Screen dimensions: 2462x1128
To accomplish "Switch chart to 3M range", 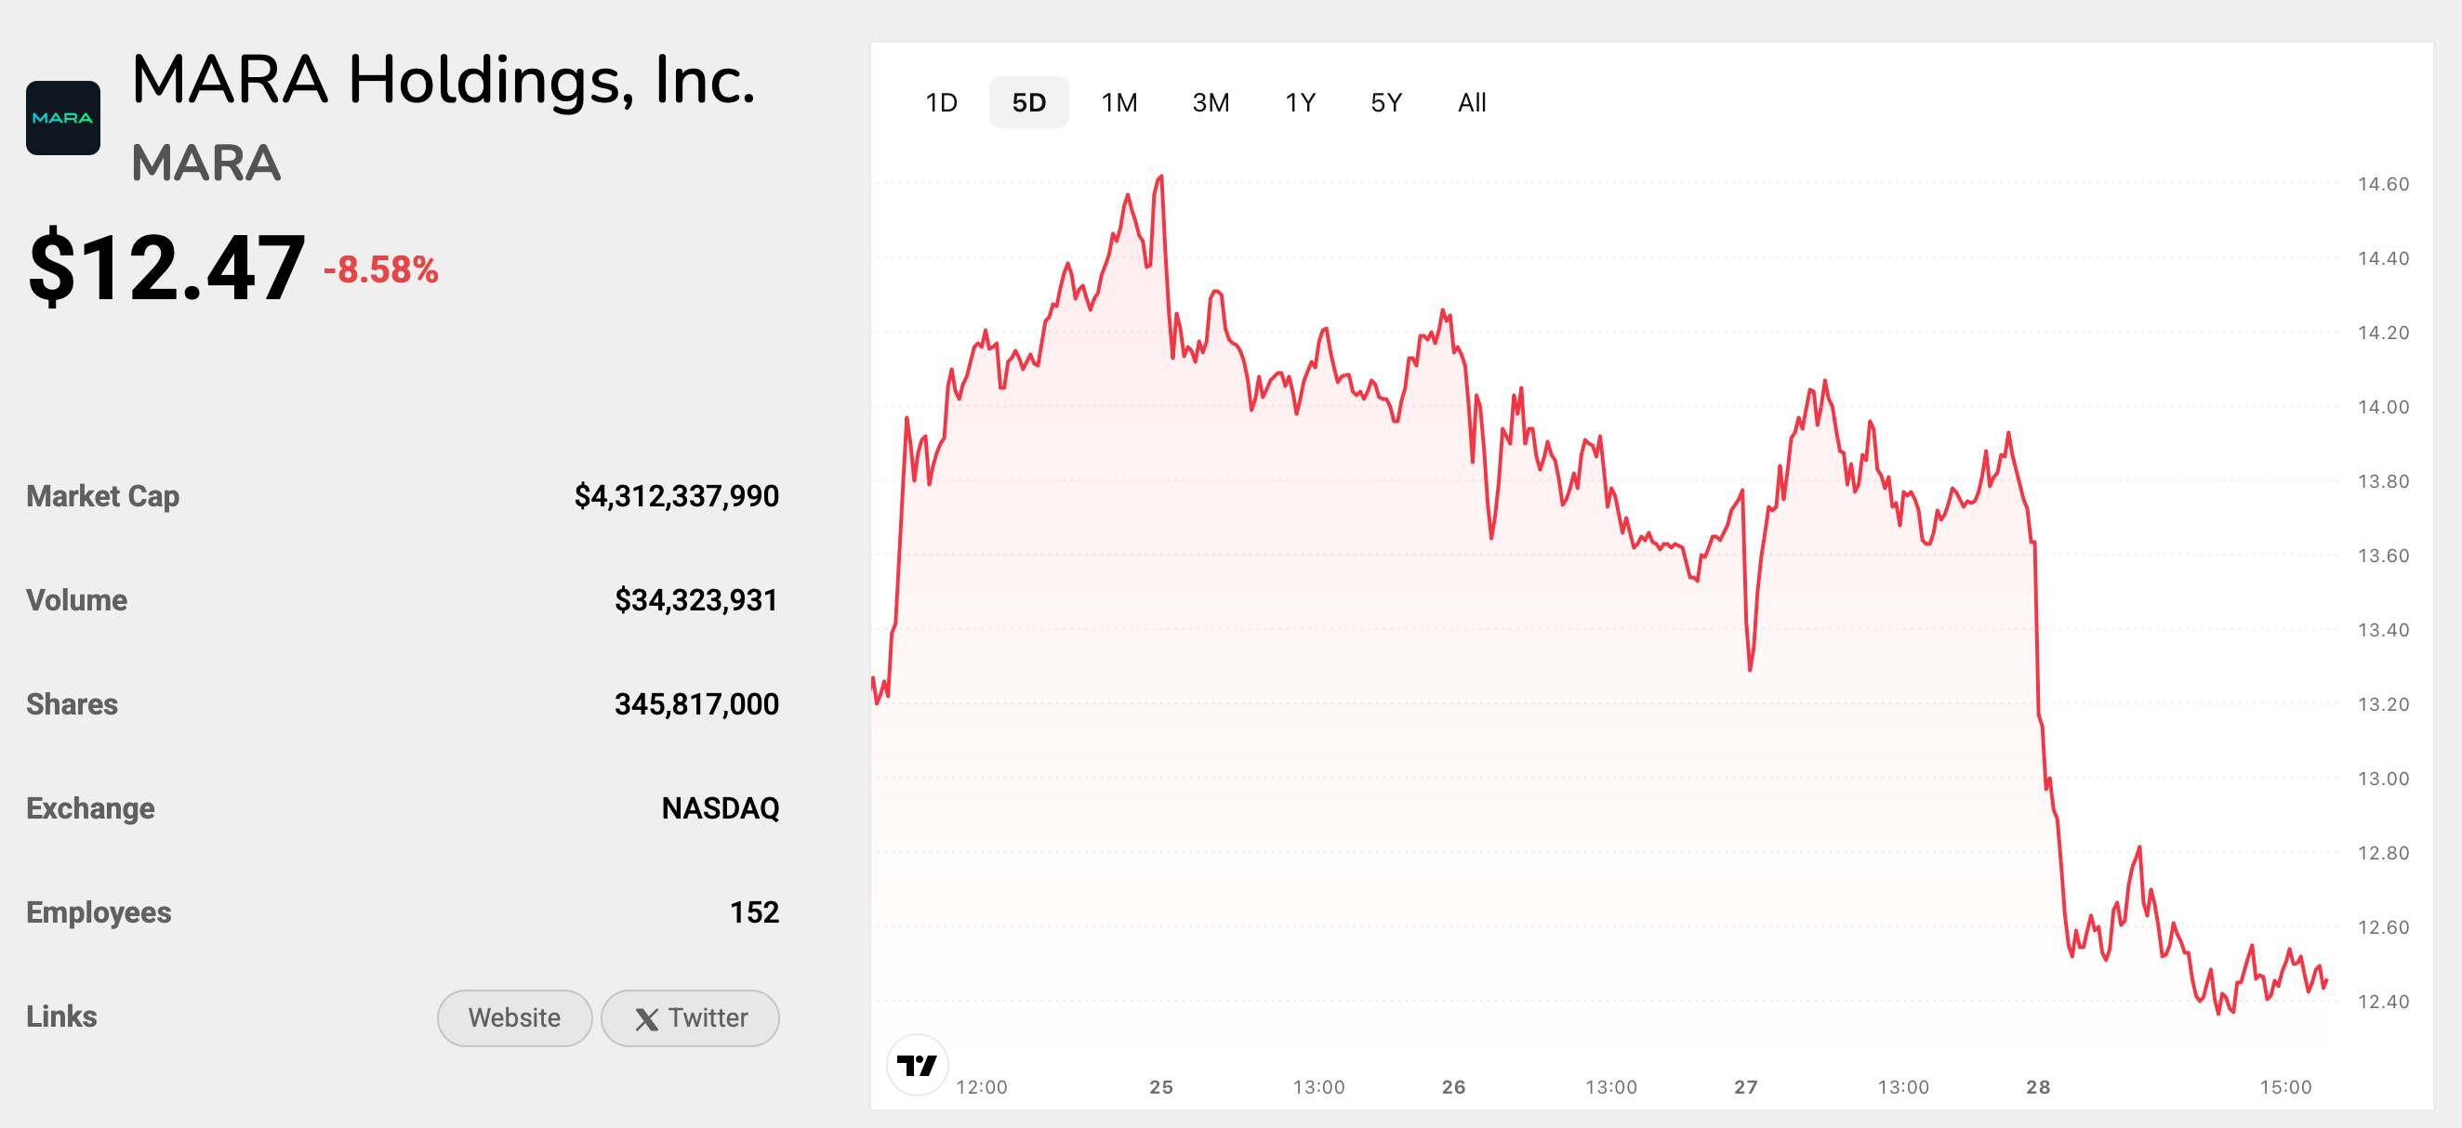I will point(1210,102).
